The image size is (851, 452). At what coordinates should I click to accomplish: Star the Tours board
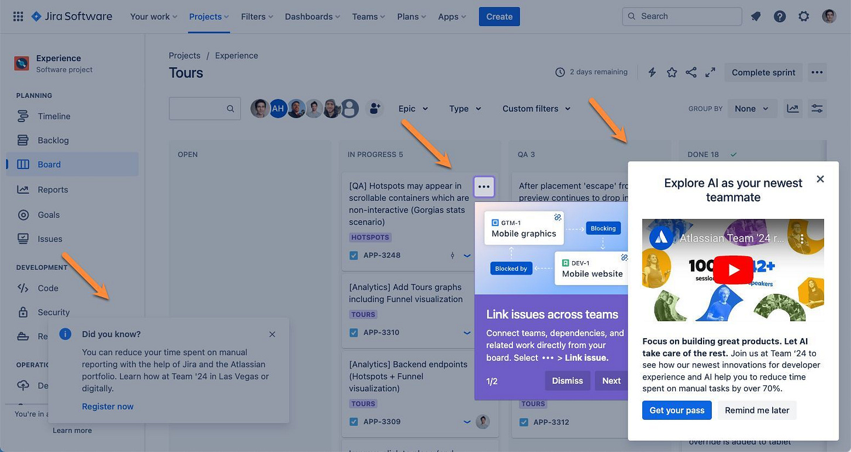click(672, 72)
